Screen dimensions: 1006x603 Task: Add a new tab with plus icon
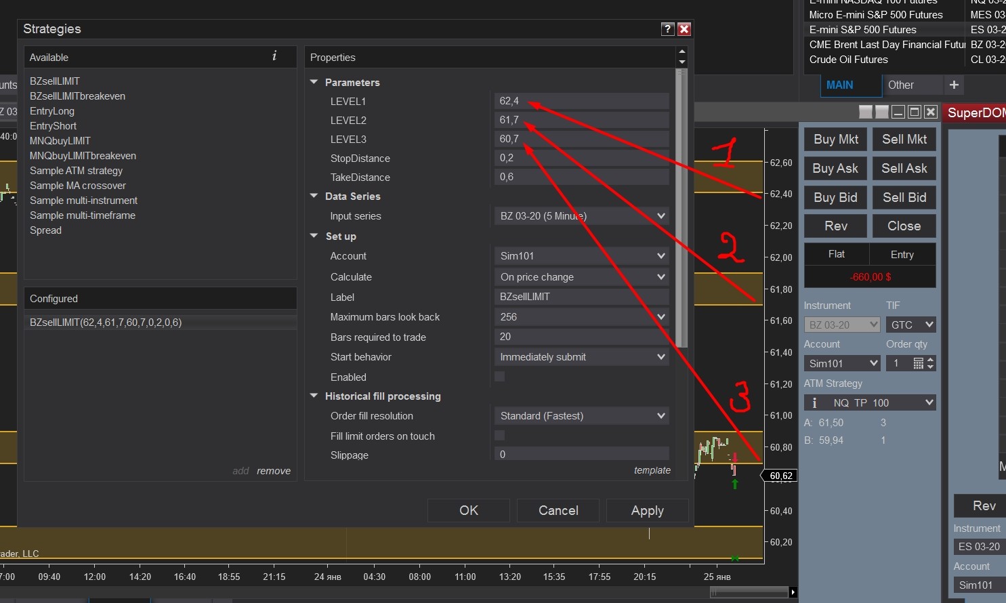pyautogui.click(x=954, y=85)
